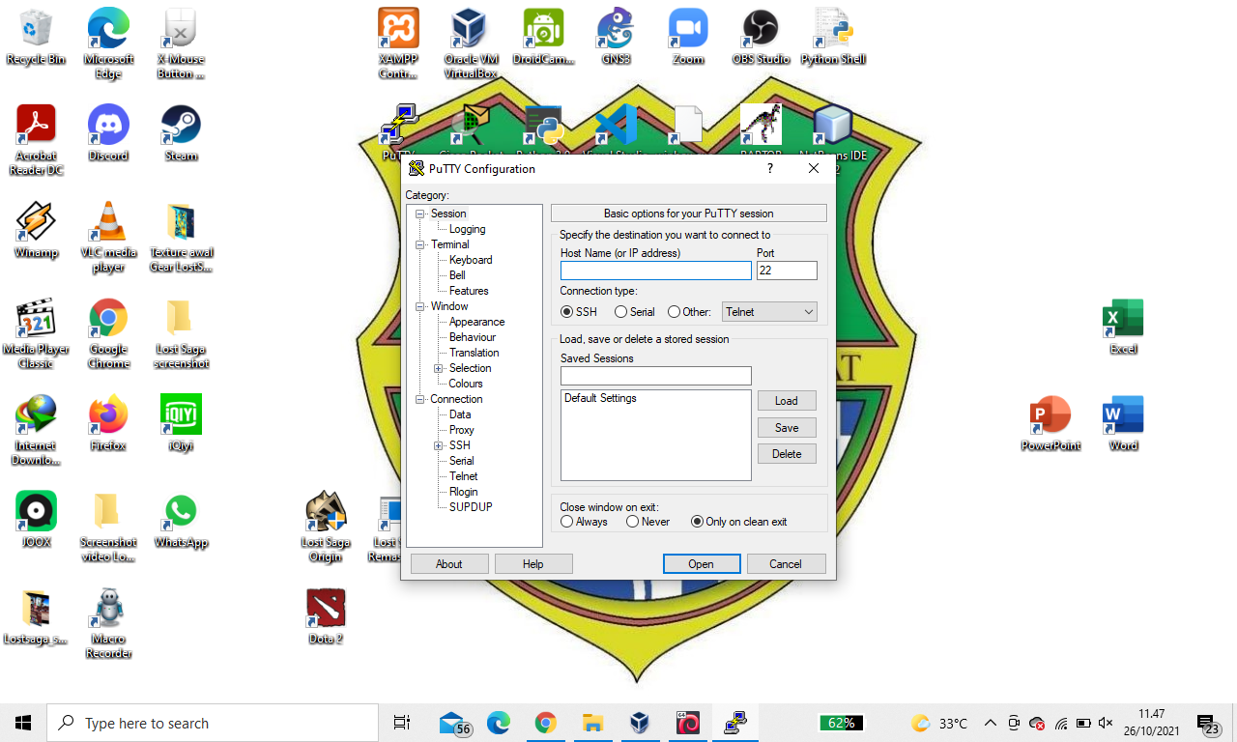Select the Dota 2 desktop icon
This screenshot has width=1237, height=742.
326,616
